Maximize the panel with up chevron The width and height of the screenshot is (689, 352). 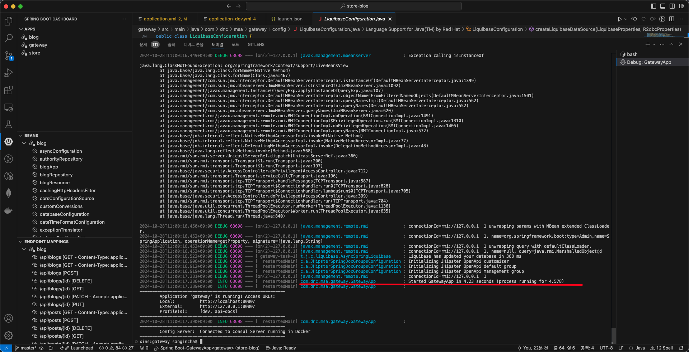[x=671, y=44]
